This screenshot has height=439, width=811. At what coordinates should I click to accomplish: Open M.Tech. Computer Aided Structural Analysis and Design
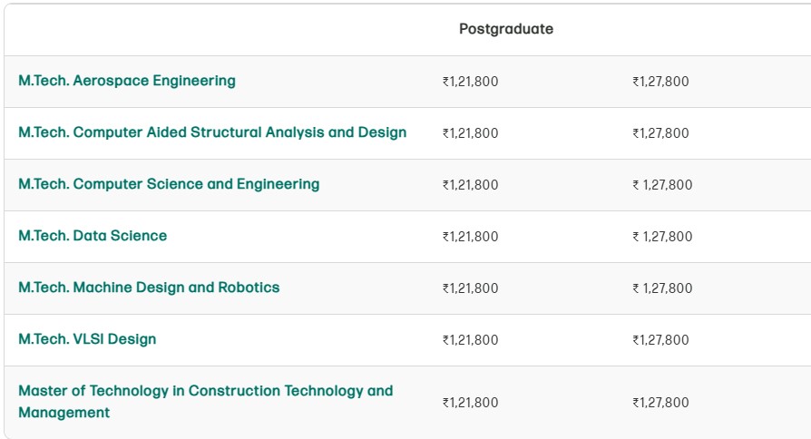pos(212,132)
